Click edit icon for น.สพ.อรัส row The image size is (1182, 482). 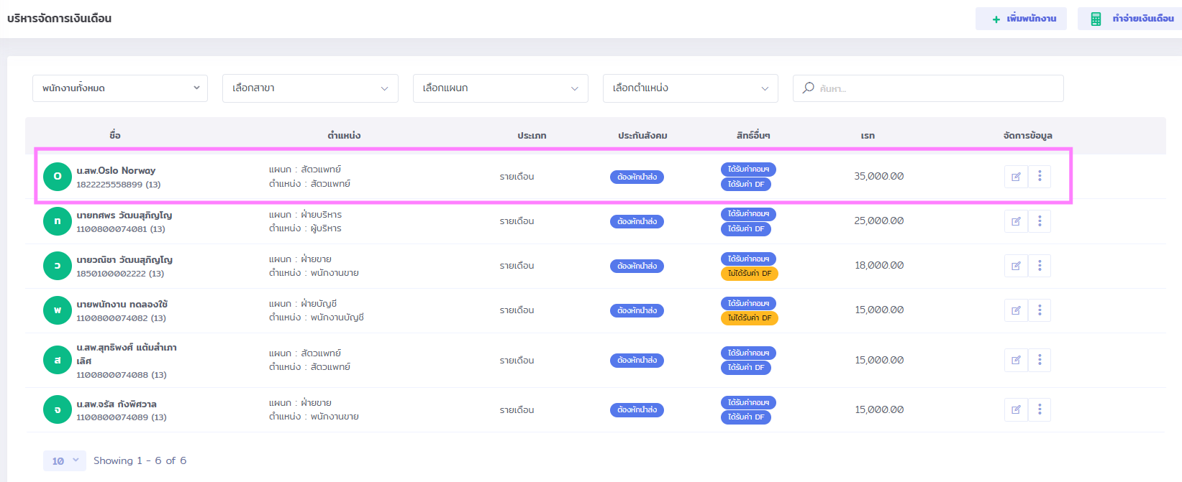click(1016, 409)
